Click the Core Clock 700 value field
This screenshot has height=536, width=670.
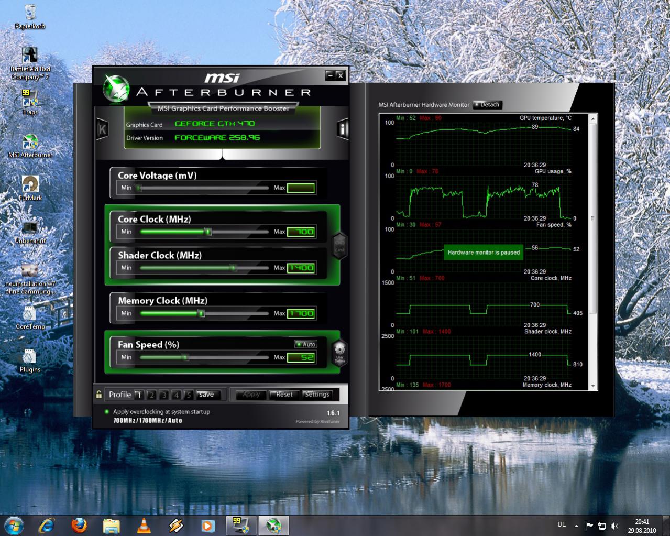click(x=301, y=232)
